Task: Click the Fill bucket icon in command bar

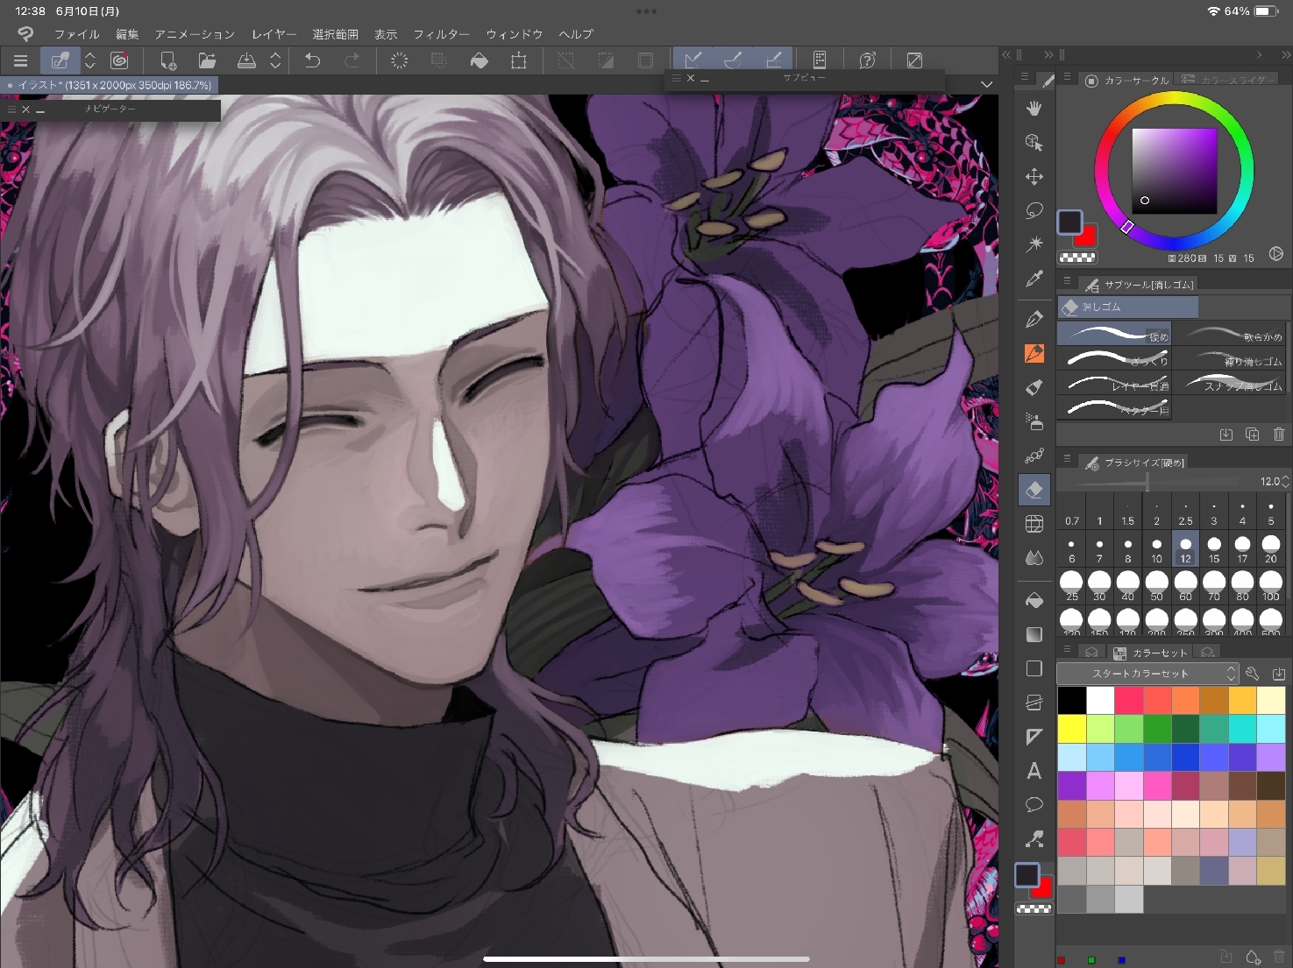Action: (x=479, y=60)
